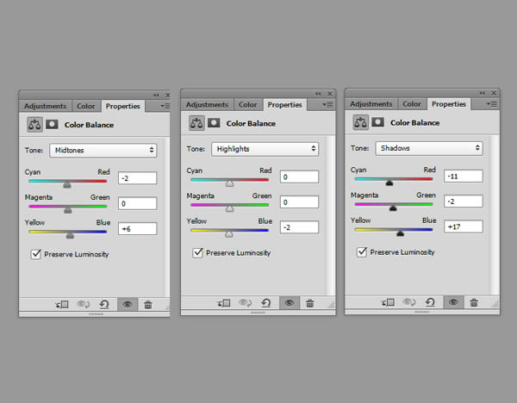Click Magenta-Green field showing 0 in Midtones panel
The image size is (517, 403).
click(138, 203)
